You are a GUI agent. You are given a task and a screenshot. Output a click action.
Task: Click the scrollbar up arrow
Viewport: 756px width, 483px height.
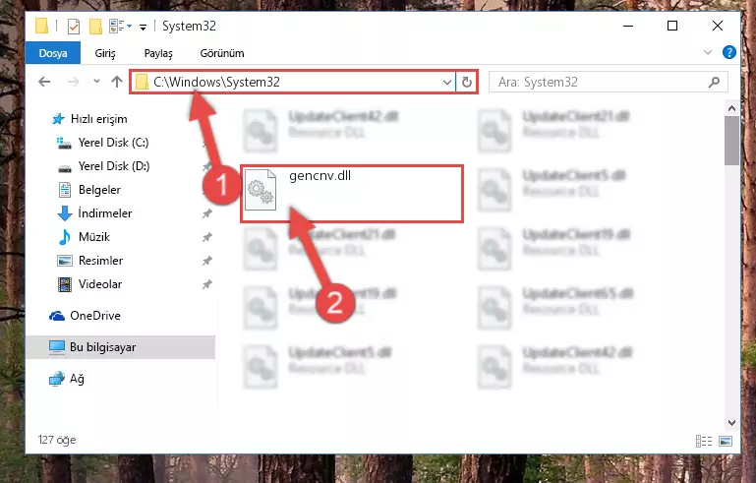point(731,108)
